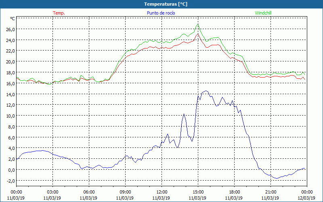Click the 24,0 y-axis value
Viewport: 323px width, 202px height.
coord(10,40)
